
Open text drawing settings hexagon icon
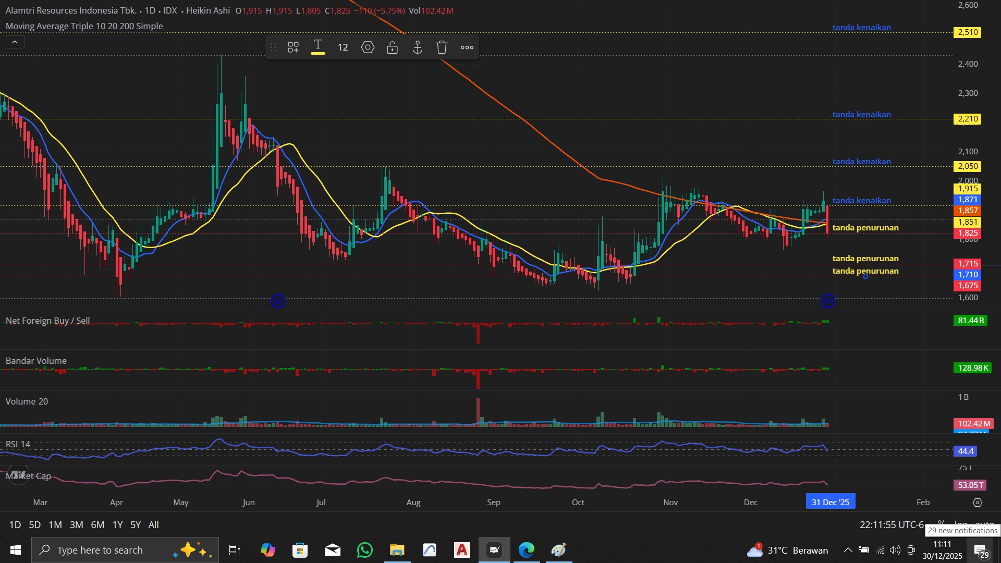368,47
